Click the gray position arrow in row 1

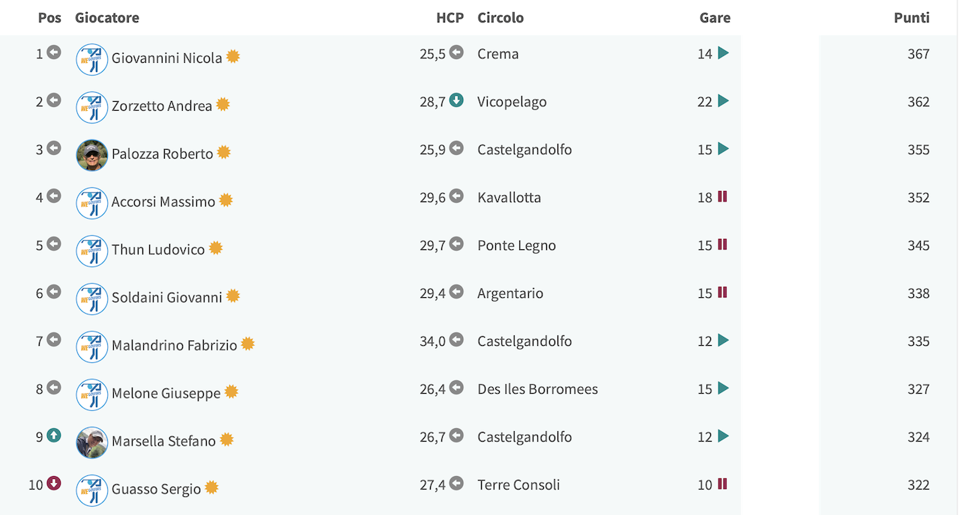click(x=54, y=52)
